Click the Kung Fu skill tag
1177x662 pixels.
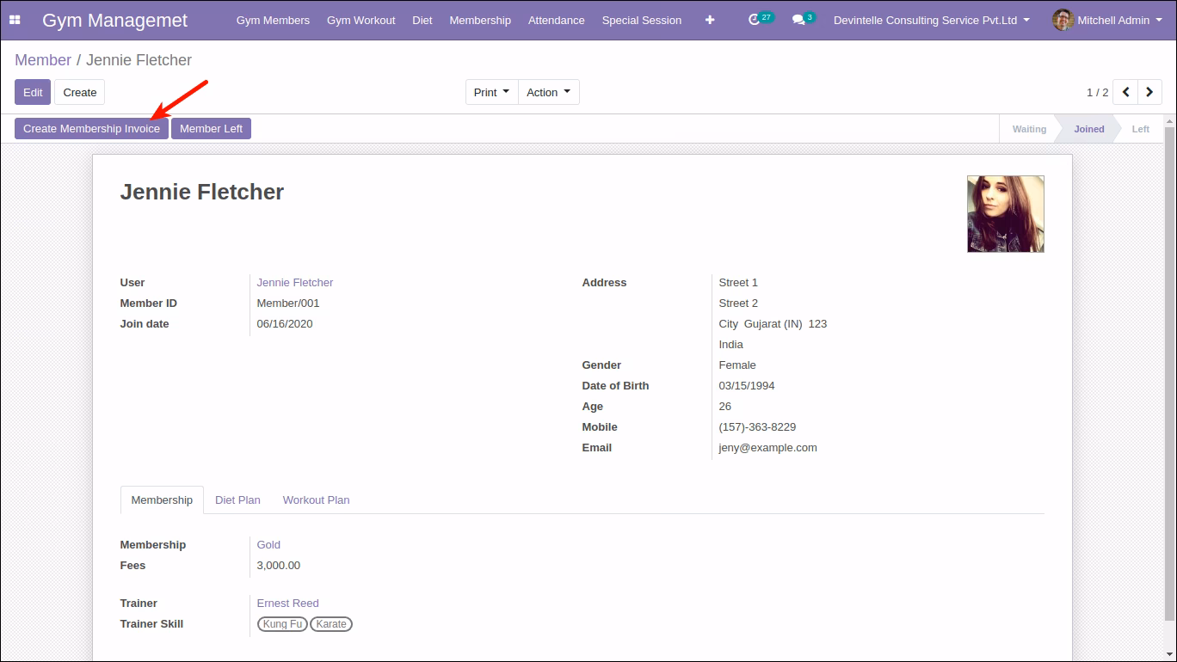click(282, 624)
